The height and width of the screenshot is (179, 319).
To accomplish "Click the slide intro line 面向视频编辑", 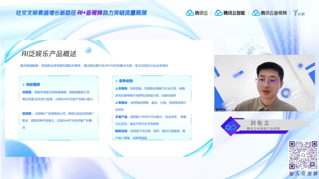I will 94,66.
